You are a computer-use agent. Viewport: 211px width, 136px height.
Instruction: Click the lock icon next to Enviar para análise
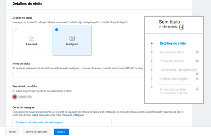[197, 89]
